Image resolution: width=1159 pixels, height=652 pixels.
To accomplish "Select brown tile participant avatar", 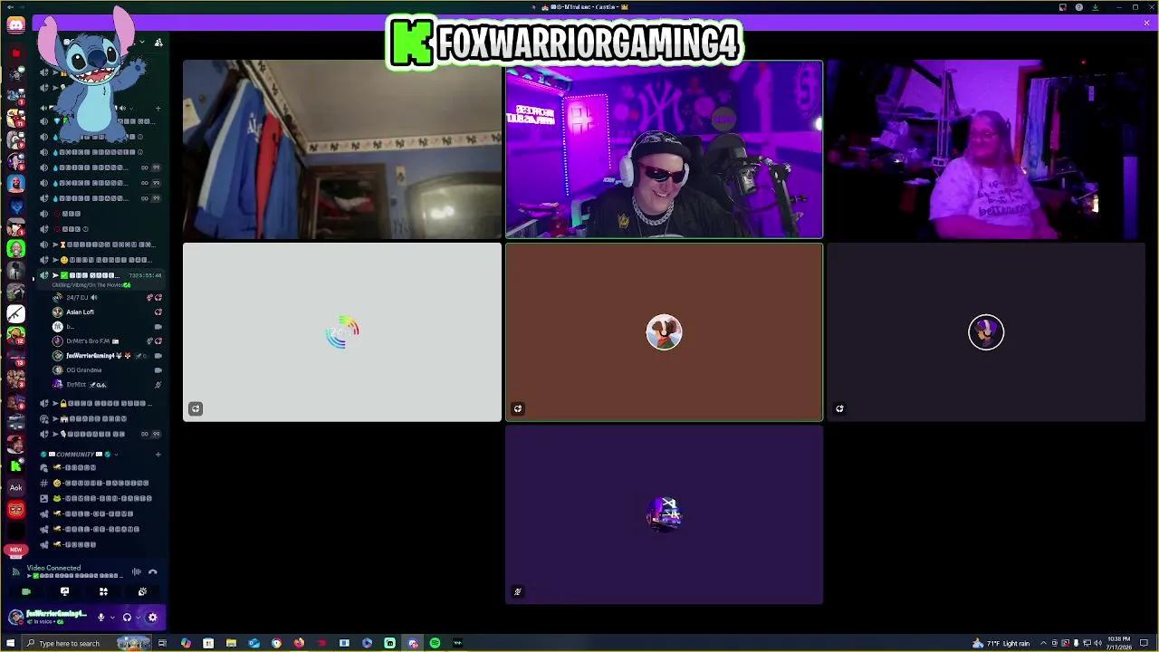I will coord(664,332).
